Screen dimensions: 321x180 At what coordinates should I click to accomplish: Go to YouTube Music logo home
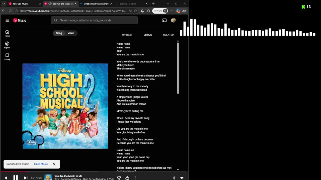coord(20,20)
